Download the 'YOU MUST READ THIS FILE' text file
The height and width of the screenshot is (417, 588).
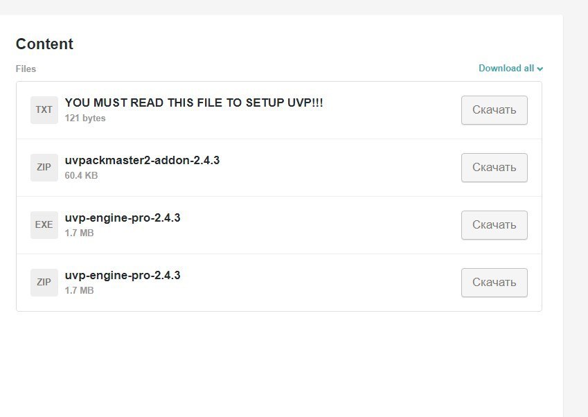494,110
